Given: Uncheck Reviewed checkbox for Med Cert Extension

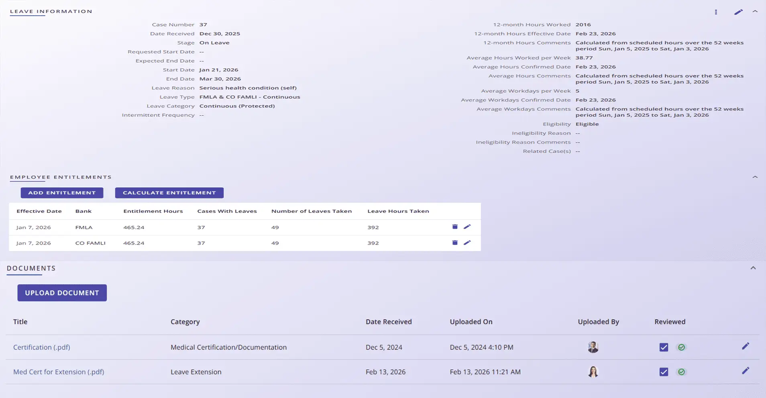Looking at the screenshot, I should [664, 372].
